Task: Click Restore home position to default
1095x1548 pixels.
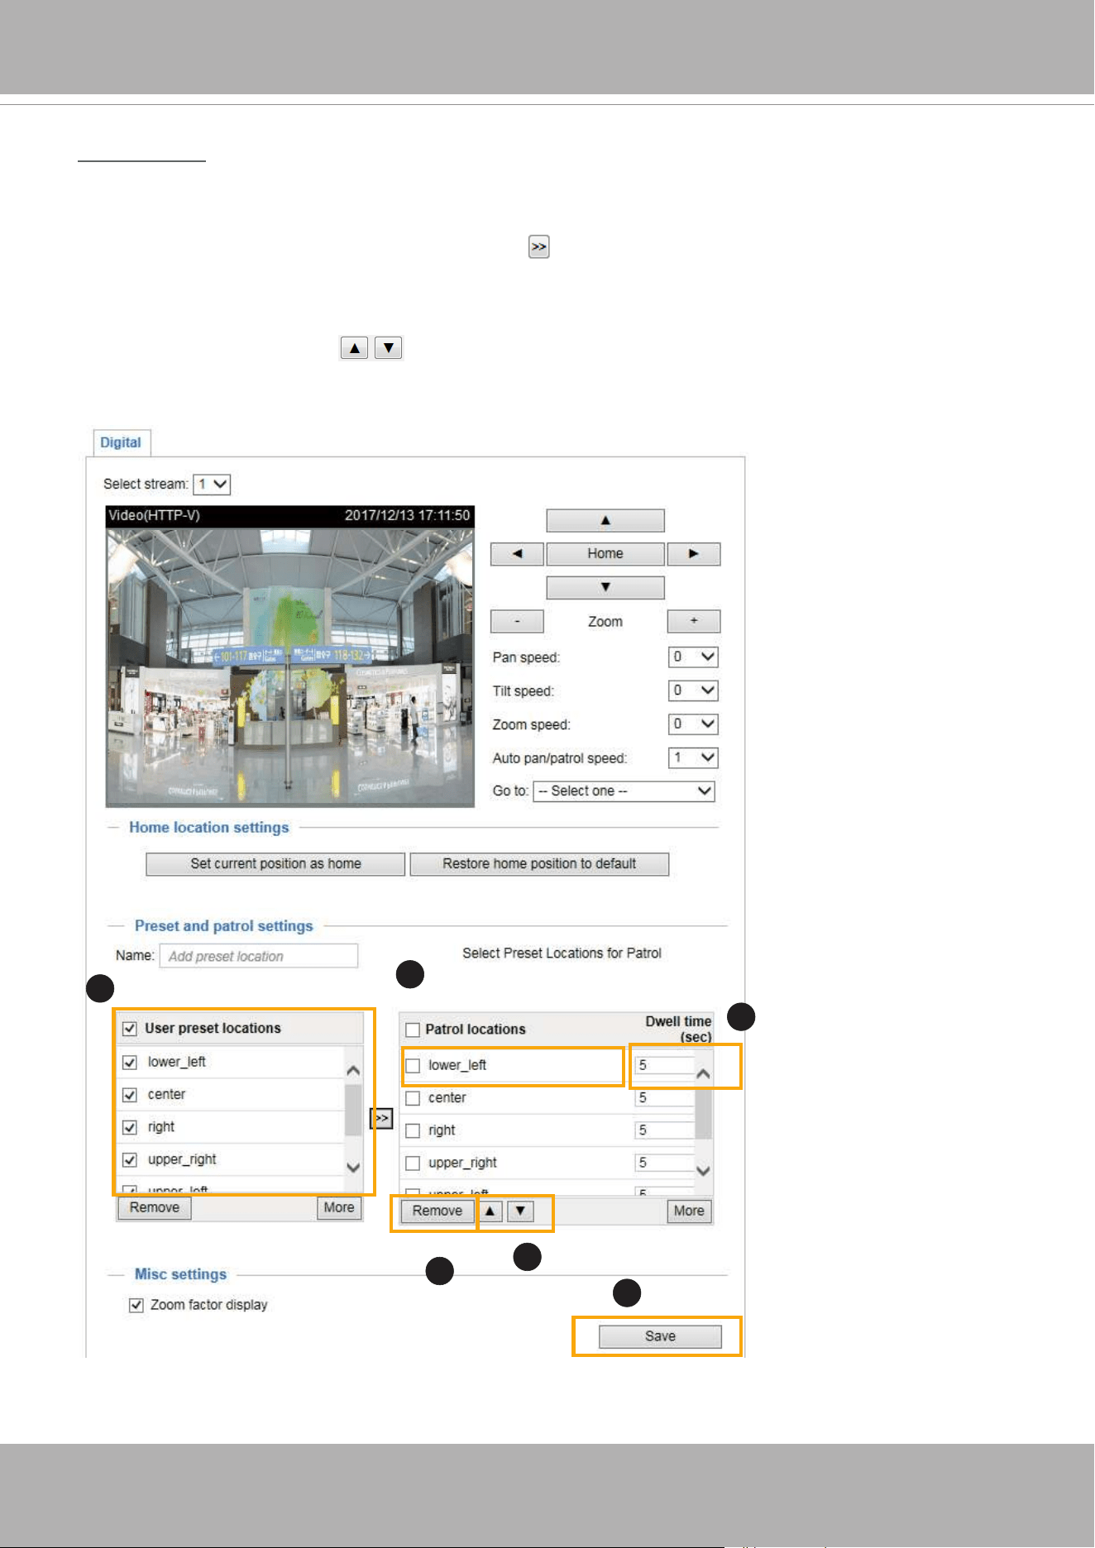Action: pyautogui.click(x=539, y=864)
